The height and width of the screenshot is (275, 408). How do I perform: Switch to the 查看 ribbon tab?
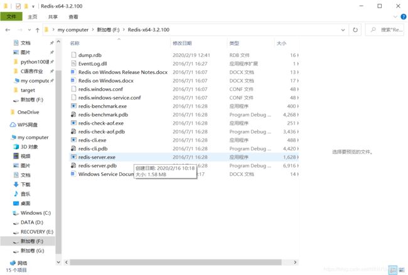pos(73,17)
